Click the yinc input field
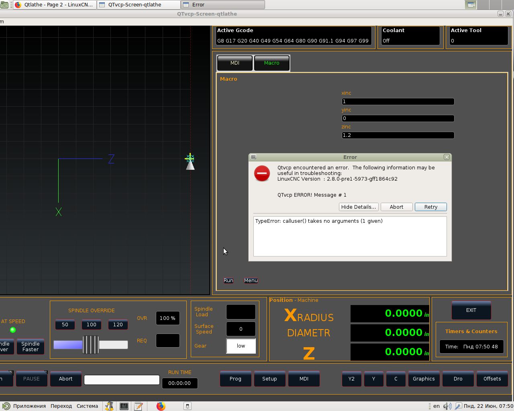The width and height of the screenshot is (514, 411). (x=398, y=118)
